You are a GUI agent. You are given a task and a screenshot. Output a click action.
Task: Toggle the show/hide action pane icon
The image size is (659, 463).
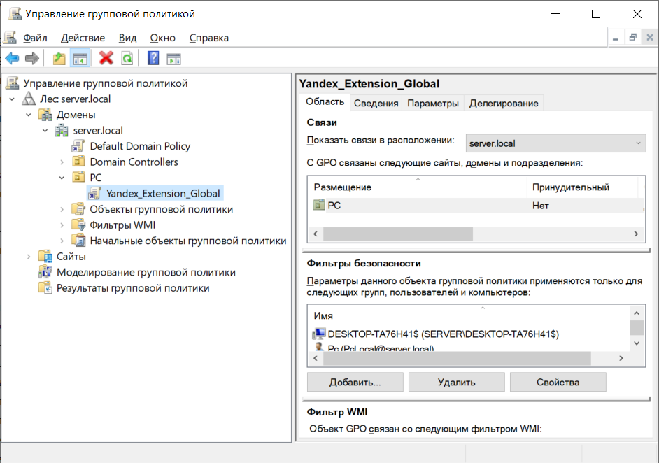pos(173,58)
